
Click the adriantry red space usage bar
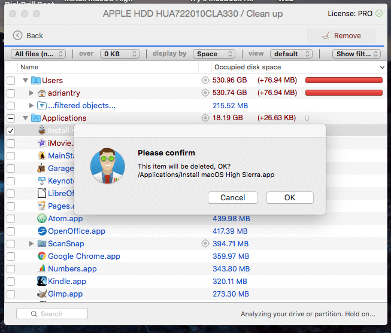[344, 93]
